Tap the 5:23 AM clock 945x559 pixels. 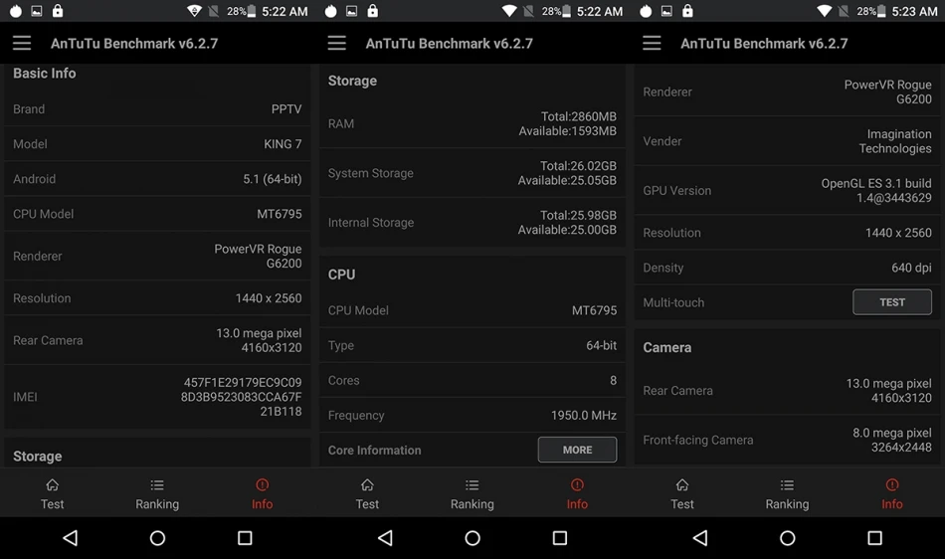[x=914, y=12]
